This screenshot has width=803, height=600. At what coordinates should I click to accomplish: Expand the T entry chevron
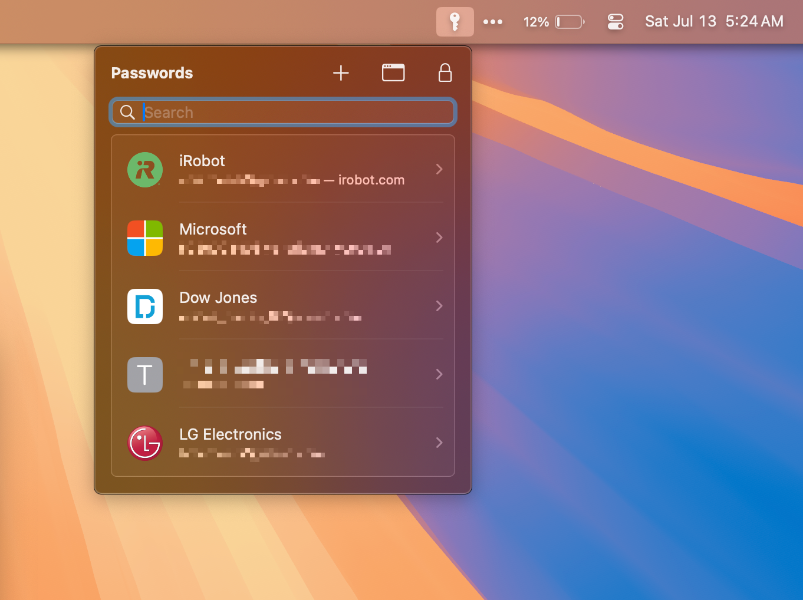439,374
